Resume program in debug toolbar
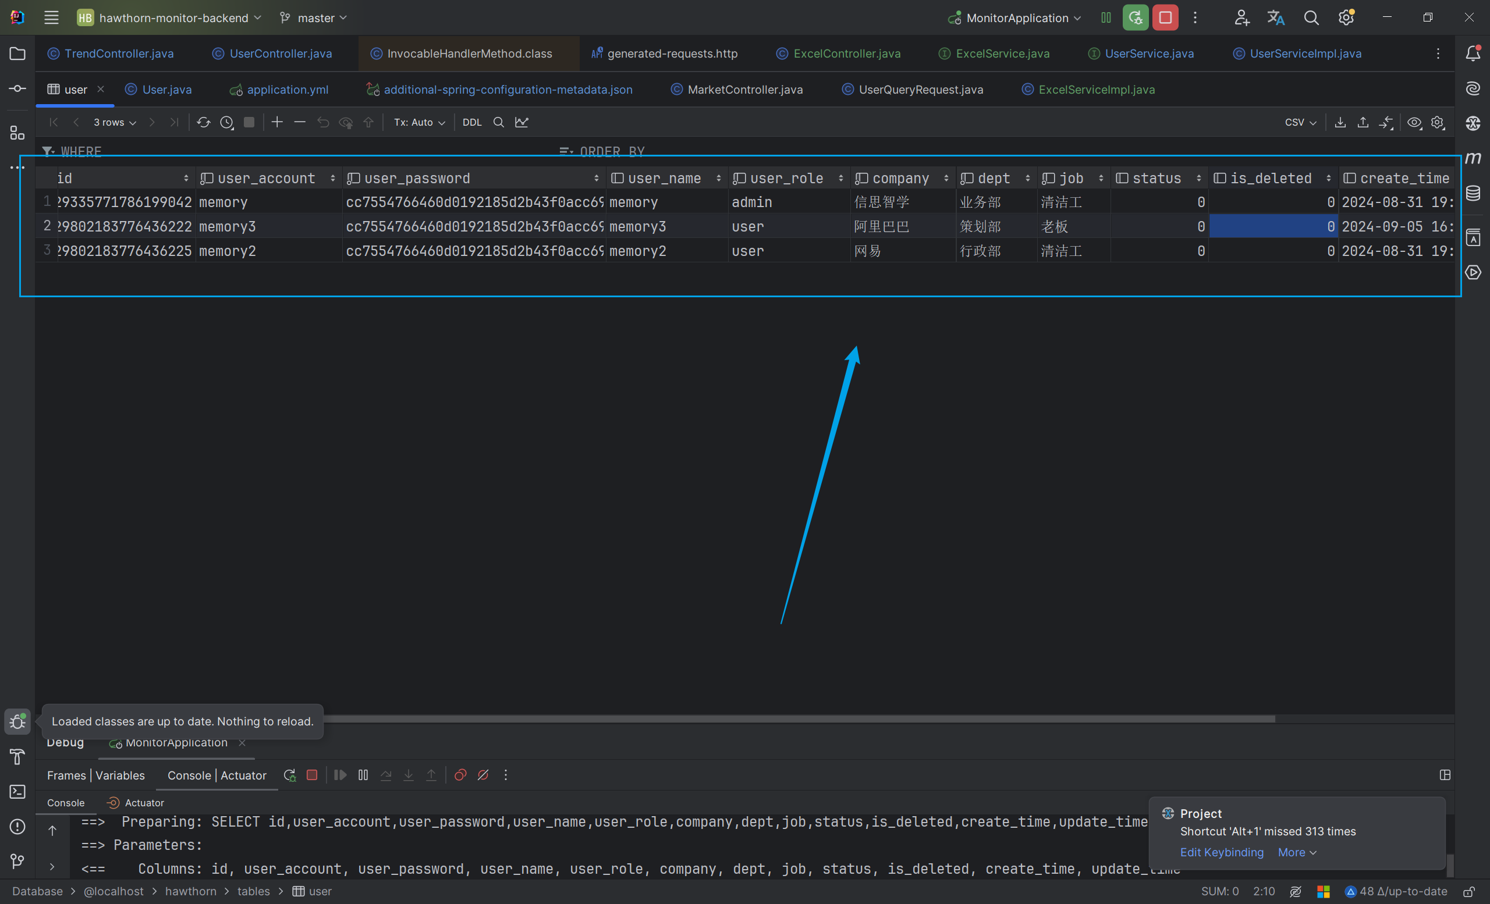1490x904 pixels. 340,775
